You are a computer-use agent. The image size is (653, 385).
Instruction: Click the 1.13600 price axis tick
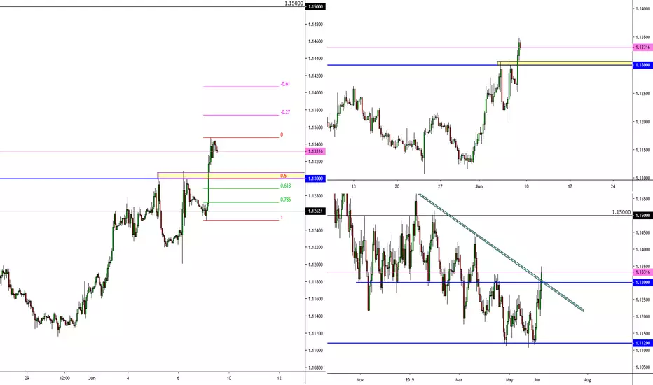pyautogui.click(x=316, y=127)
